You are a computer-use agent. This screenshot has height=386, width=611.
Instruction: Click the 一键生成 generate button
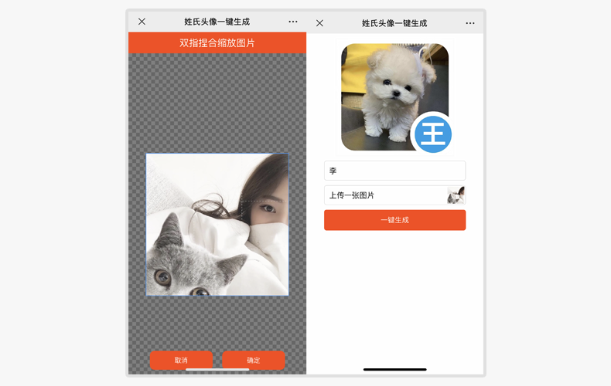click(x=394, y=220)
